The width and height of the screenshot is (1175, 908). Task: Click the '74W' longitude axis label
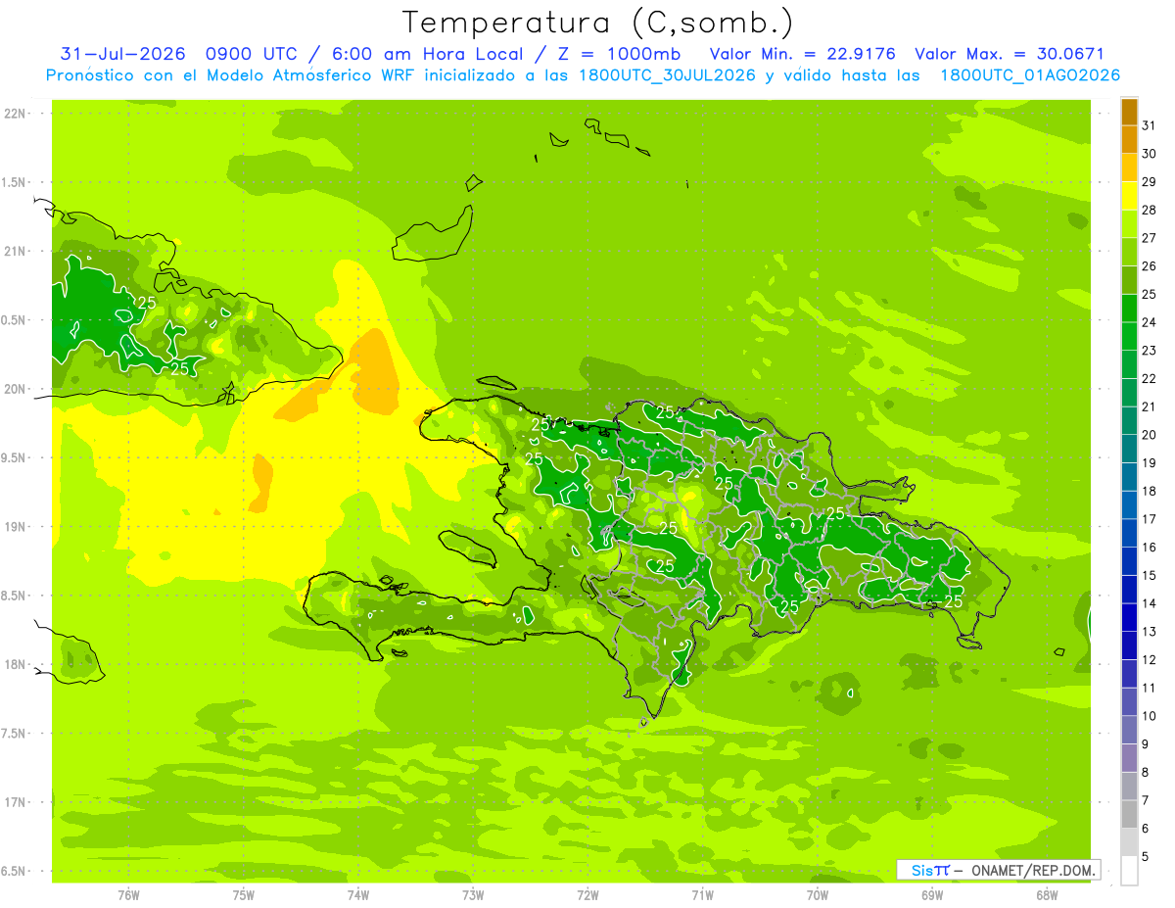click(x=358, y=896)
